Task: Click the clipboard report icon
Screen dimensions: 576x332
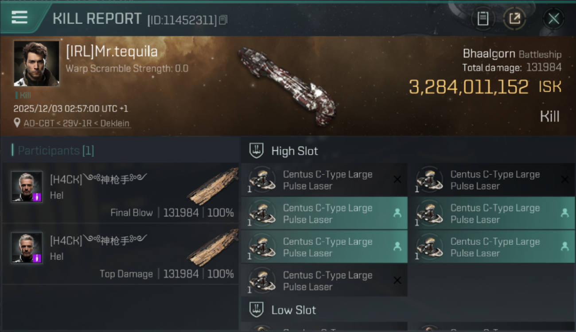Action: tap(483, 19)
